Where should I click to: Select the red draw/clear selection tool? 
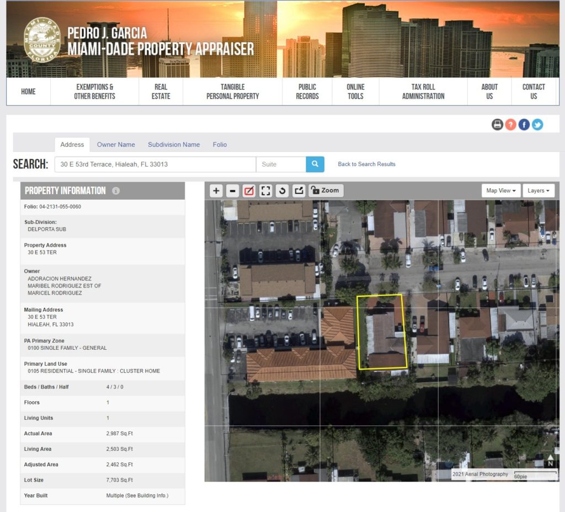pos(249,191)
